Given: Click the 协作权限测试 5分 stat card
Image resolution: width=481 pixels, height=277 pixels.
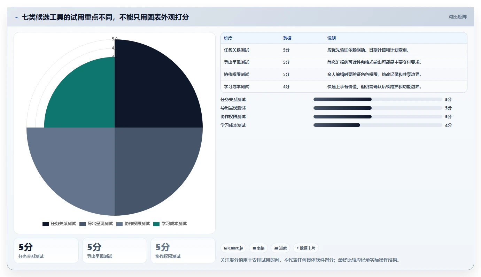Looking at the screenshot, I should coord(183,251).
